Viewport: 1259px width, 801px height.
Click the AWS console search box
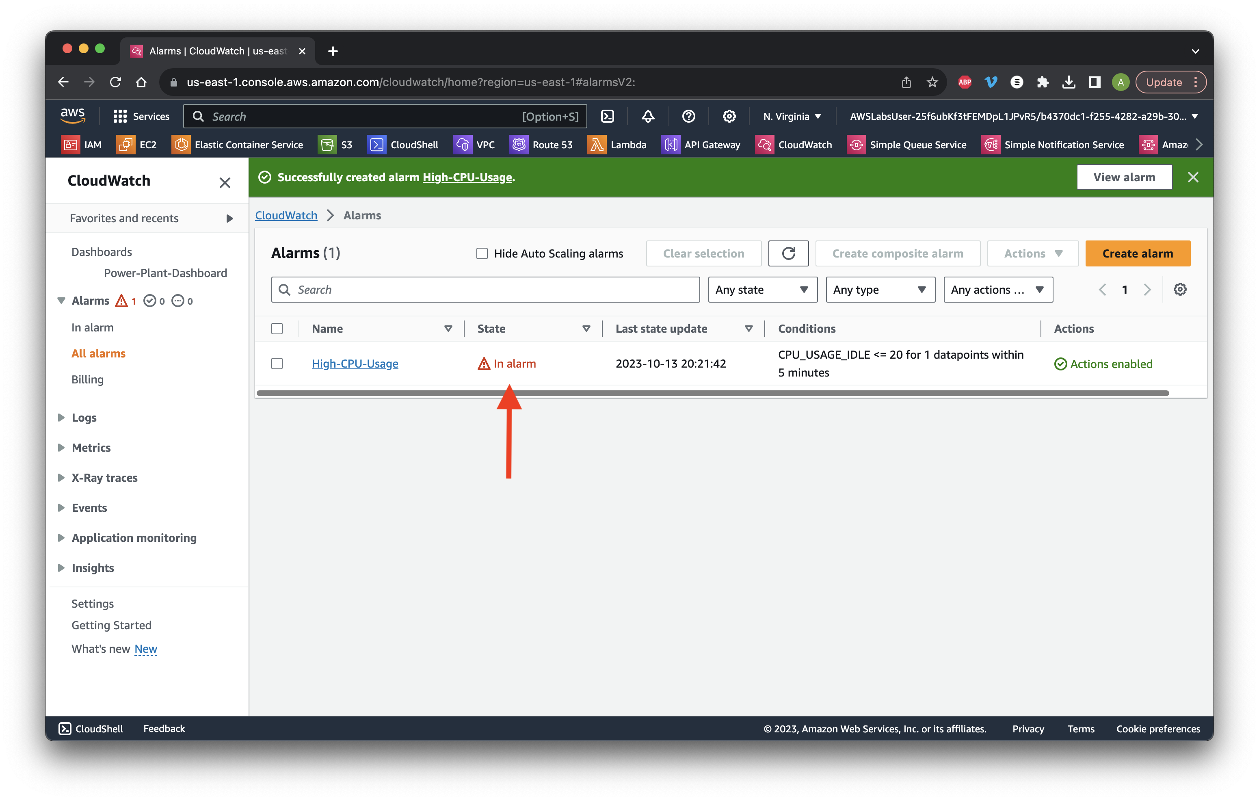pyautogui.click(x=385, y=116)
